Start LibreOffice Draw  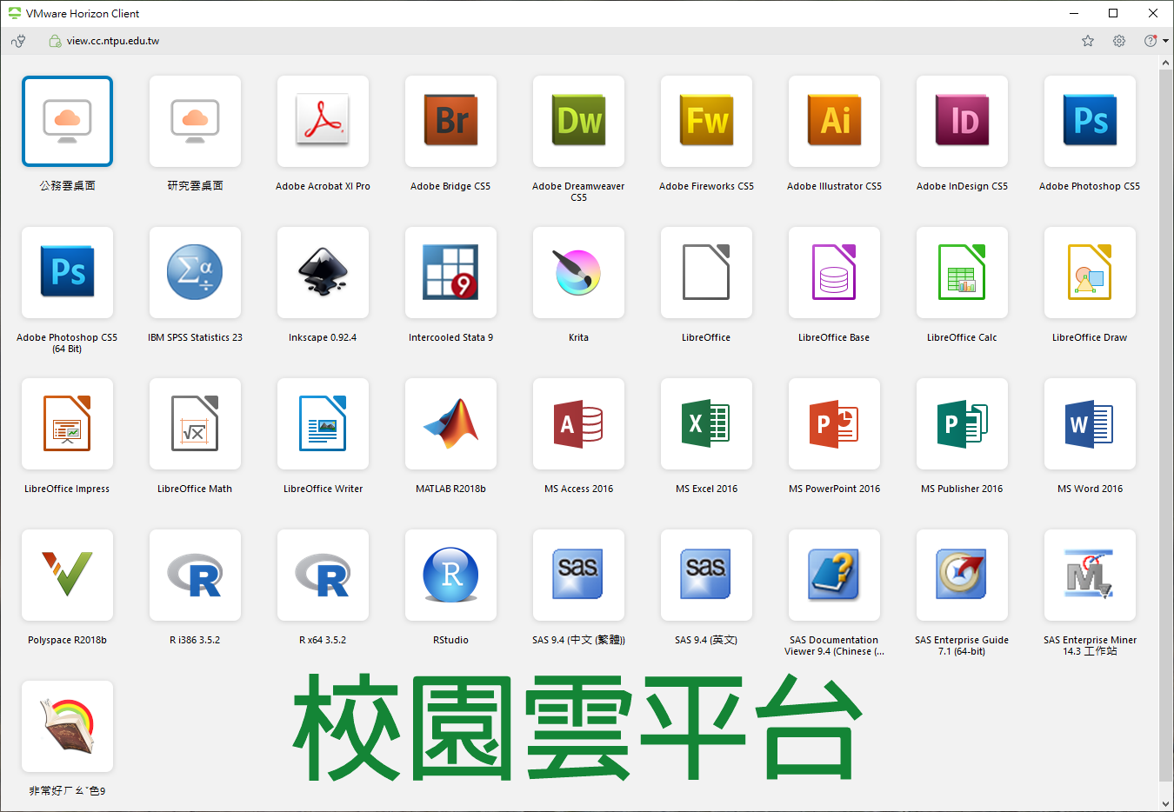(1090, 272)
